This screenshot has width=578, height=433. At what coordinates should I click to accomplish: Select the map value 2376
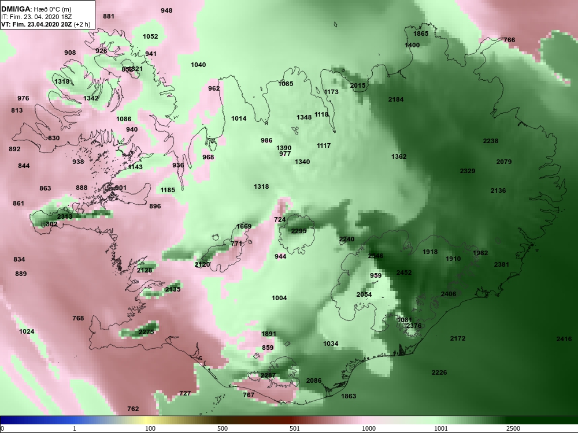pyautogui.click(x=414, y=326)
